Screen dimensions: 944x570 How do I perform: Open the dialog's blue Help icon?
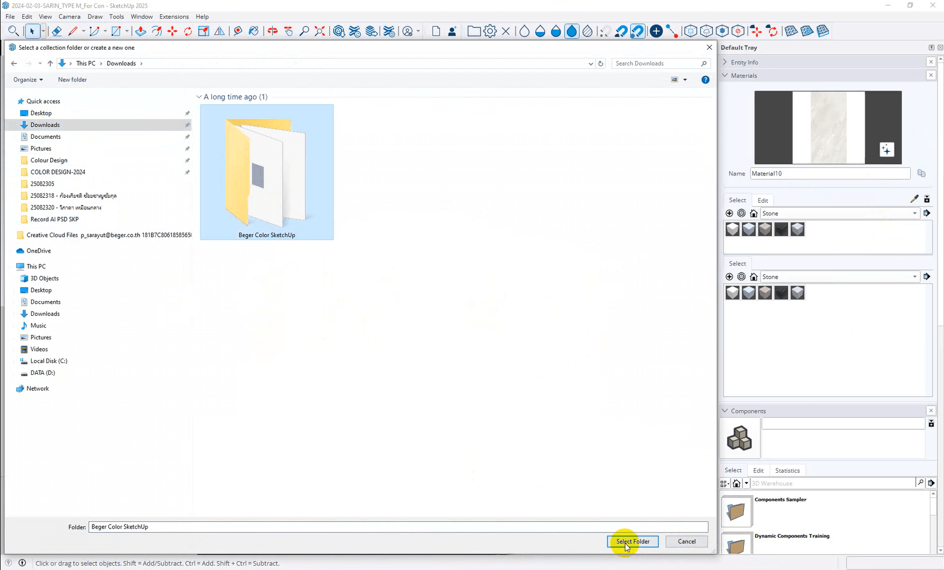(x=705, y=80)
